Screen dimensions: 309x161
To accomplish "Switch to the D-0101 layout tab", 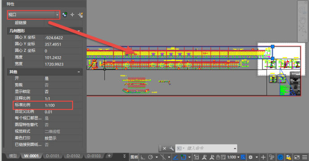I will (x=52, y=156).
